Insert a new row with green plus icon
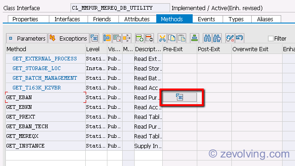Screen dimensions: 295x166 pyautogui.click(x=139, y=38)
